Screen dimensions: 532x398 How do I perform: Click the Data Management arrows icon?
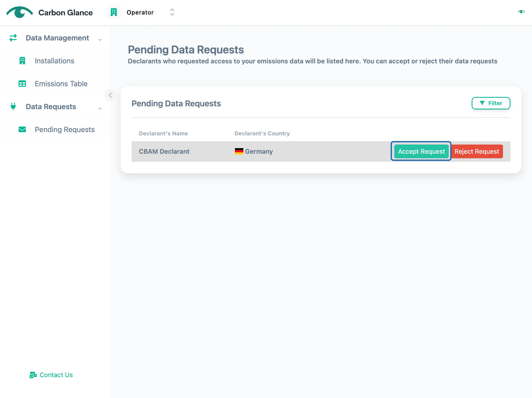[x=13, y=38]
